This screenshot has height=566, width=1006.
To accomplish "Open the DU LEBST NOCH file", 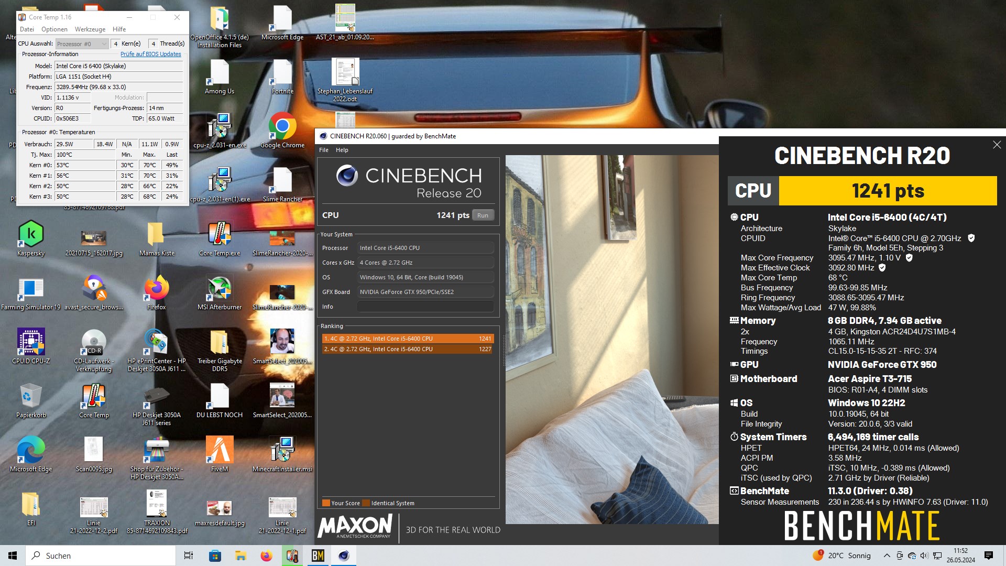I will (220, 400).
